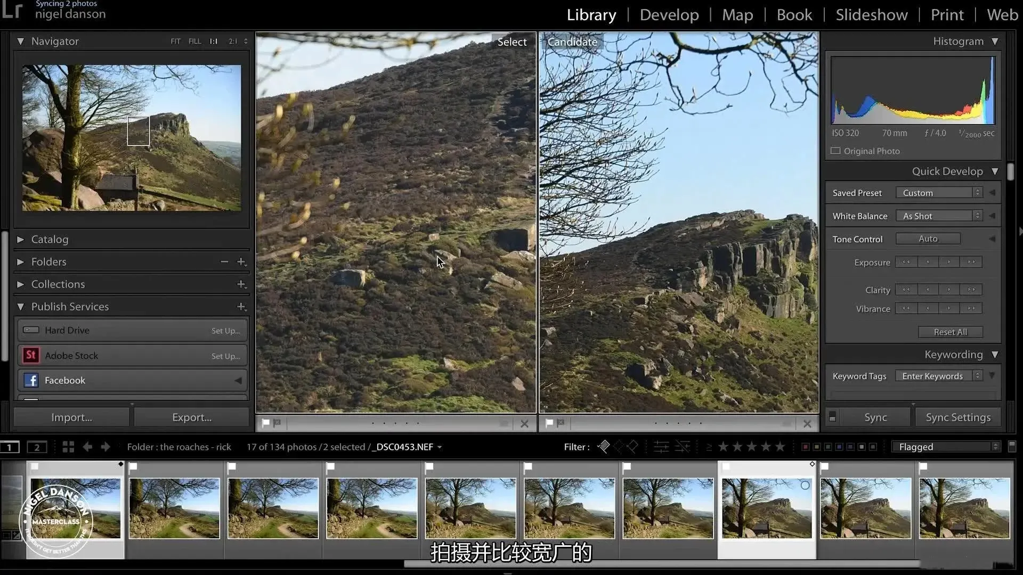Go back with the left arrow icon
The image size is (1023, 575).
87,447
